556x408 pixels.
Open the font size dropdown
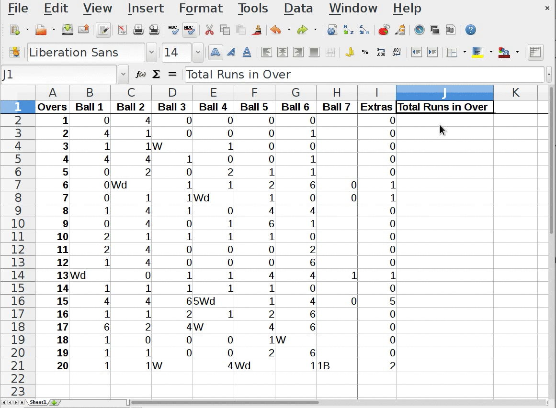[198, 53]
